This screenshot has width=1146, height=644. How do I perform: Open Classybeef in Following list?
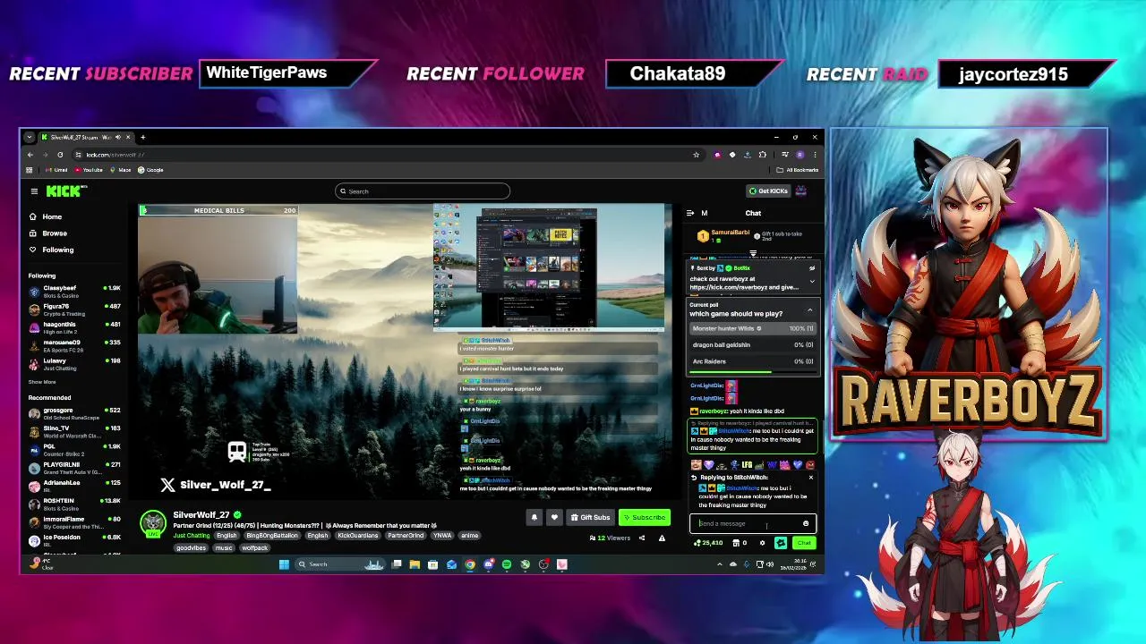click(x=74, y=291)
